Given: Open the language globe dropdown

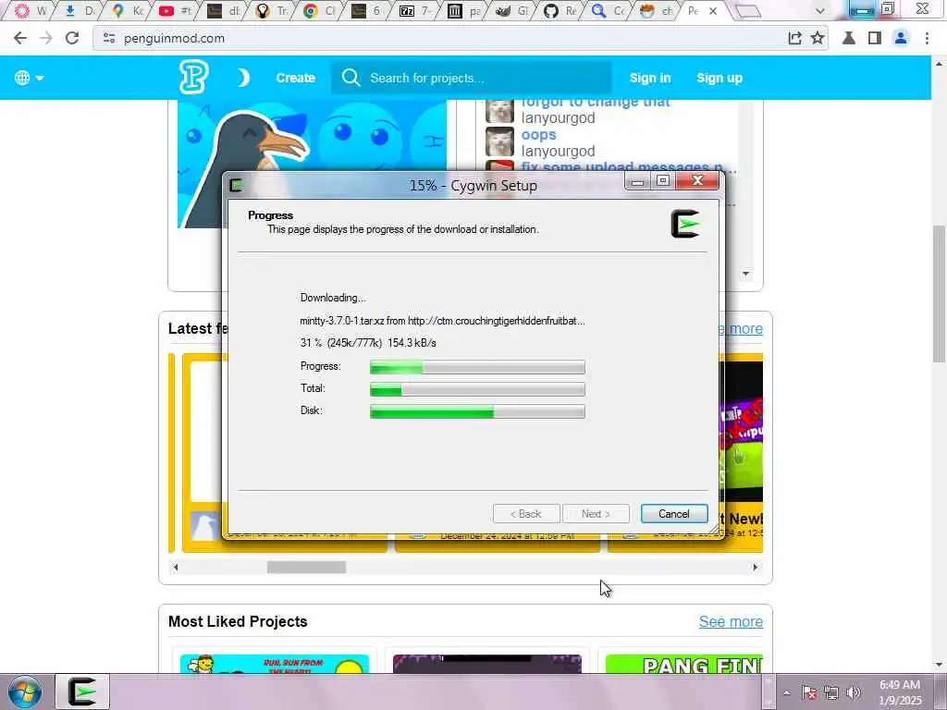Looking at the screenshot, I should click(x=29, y=78).
